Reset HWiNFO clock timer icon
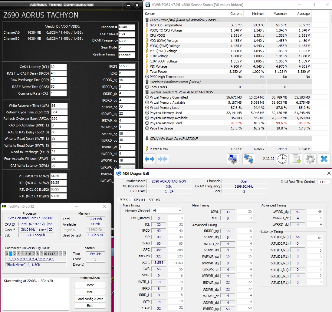Image resolution: width=332 pixels, height=312 pixels. click(282, 159)
